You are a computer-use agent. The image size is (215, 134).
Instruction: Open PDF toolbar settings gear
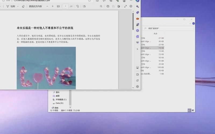[131, 6]
